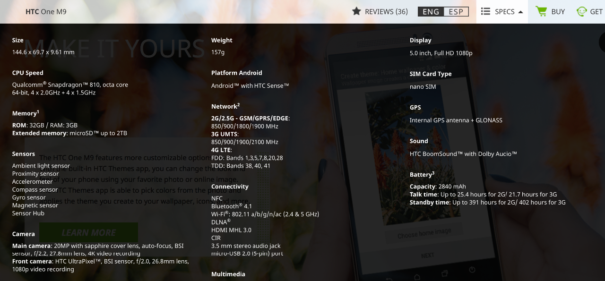Click the Camera heading
Viewport: 605px width, 281px height.
[24, 234]
